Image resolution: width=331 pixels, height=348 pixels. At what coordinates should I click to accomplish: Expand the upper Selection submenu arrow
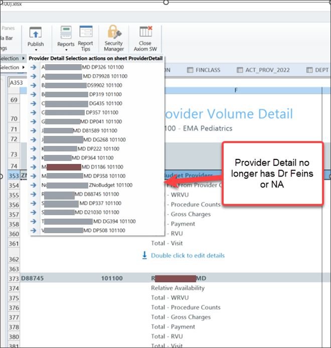coord(23,58)
